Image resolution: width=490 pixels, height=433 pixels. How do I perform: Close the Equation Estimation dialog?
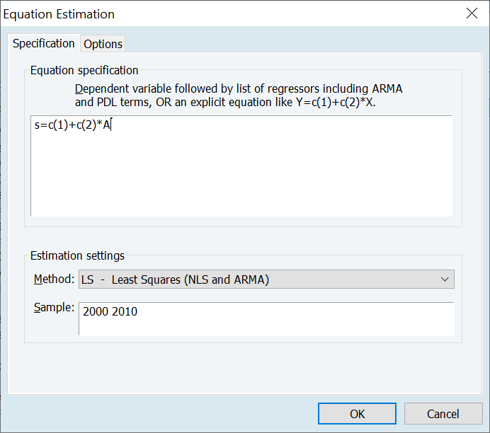tap(472, 13)
